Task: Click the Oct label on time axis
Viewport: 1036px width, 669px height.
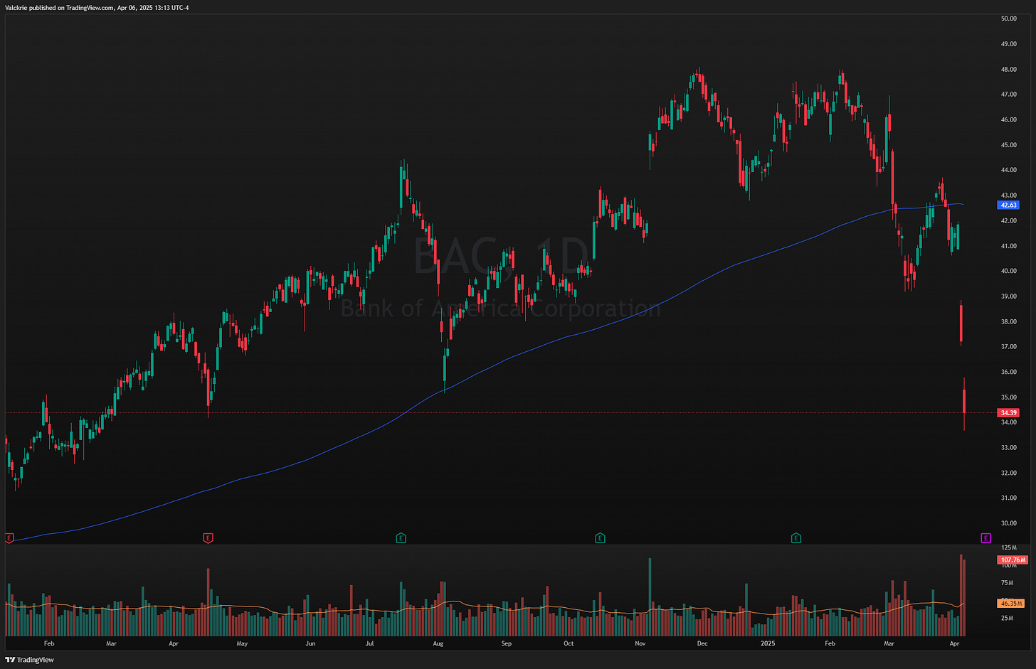Action: [569, 643]
